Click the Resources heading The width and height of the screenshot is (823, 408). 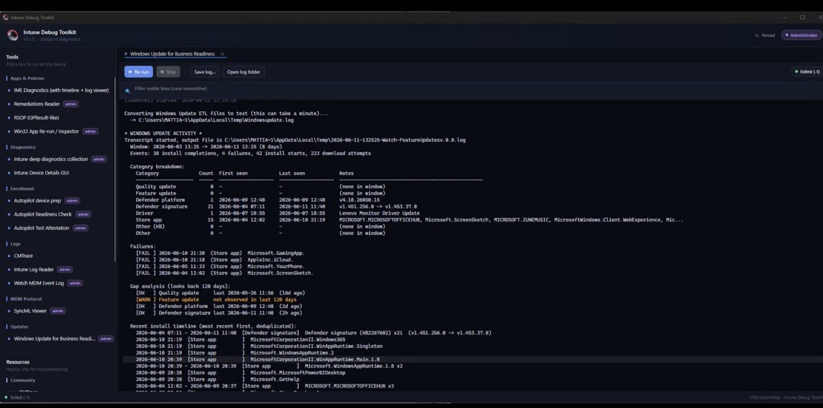pos(18,361)
